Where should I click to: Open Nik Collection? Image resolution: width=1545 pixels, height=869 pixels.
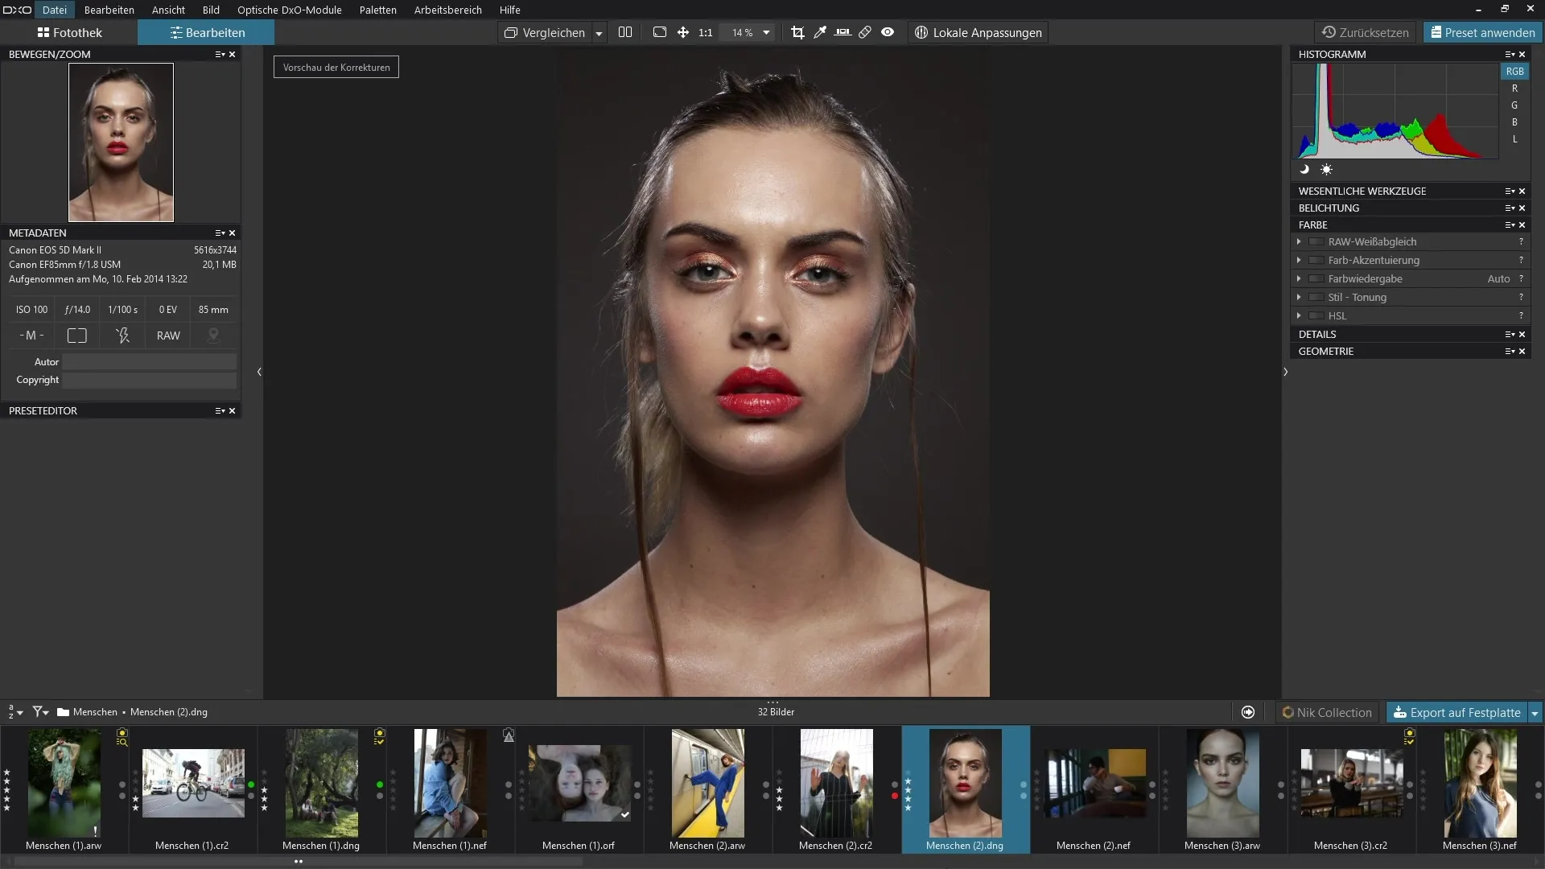pos(1327,713)
